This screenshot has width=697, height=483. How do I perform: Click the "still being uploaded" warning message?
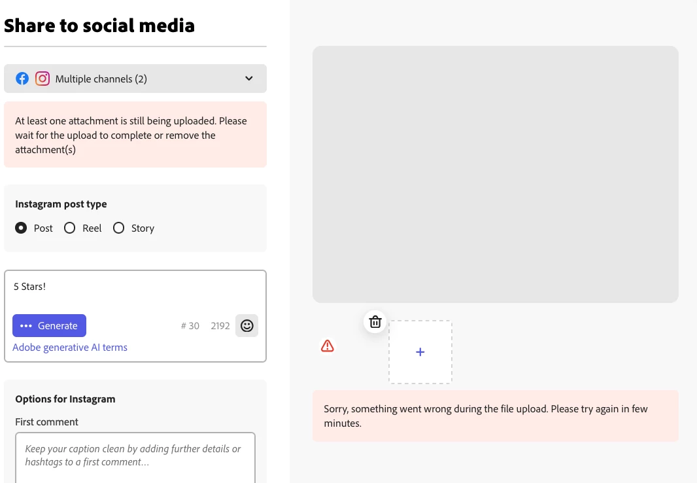pos(135,135)
